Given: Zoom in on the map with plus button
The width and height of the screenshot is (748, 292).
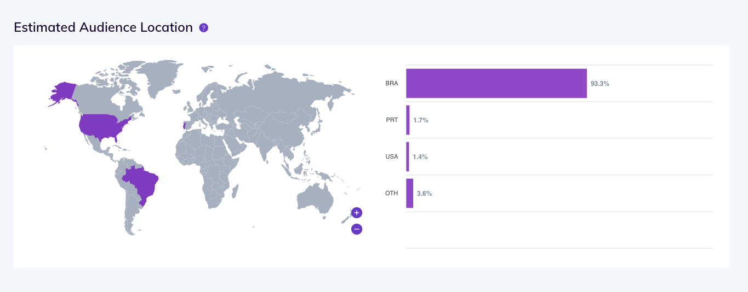Looking at the screenshot, I should coord(357,213).
